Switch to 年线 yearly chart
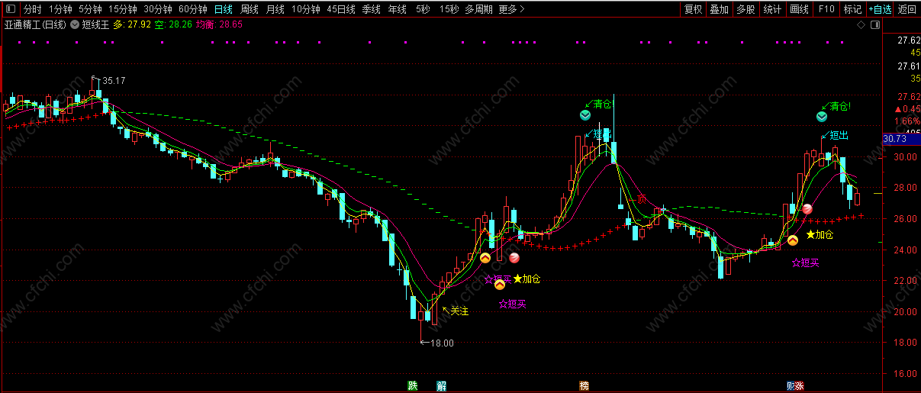This screenshot has height=393, width=921. pos(397,9)
